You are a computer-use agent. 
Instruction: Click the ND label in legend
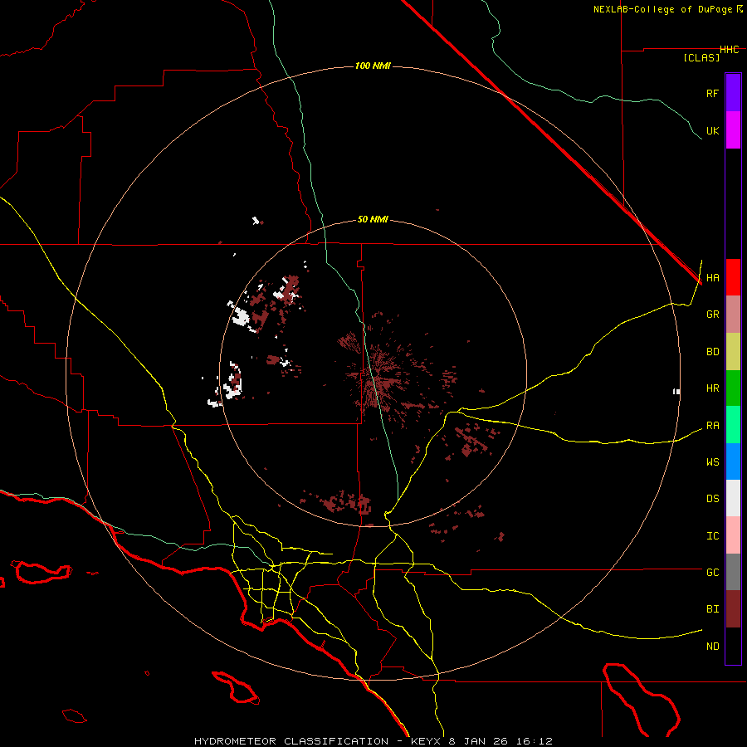pyautogui.click(x=712, y=646)
